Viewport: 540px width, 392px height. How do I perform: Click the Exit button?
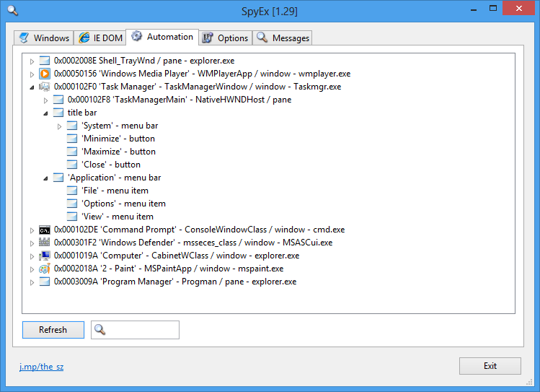[x=490, y=366]
